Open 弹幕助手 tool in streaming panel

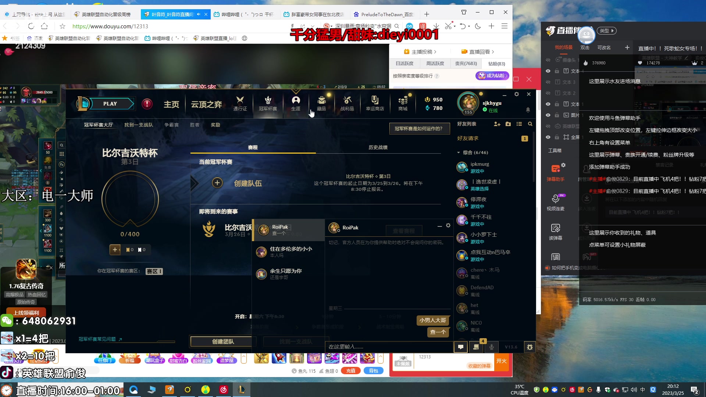click(556, 173)
